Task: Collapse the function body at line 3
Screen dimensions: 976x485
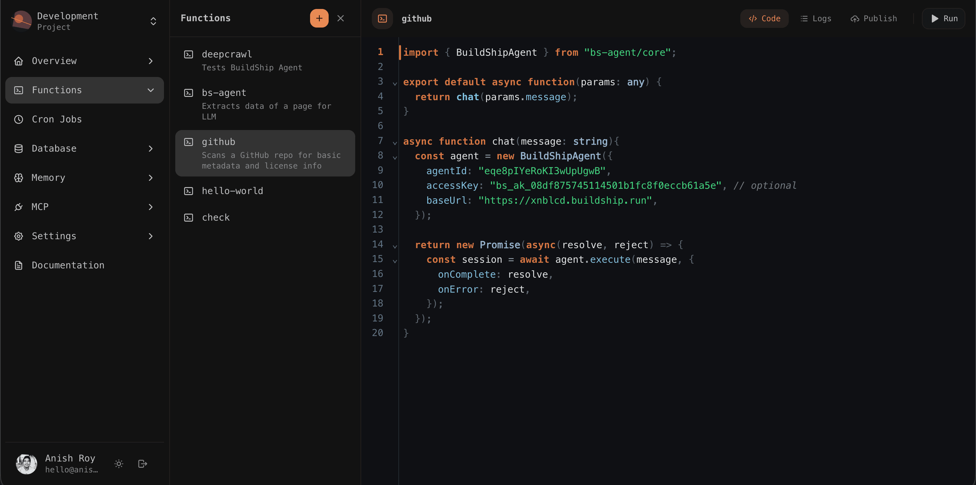Action: click(395, 84)
